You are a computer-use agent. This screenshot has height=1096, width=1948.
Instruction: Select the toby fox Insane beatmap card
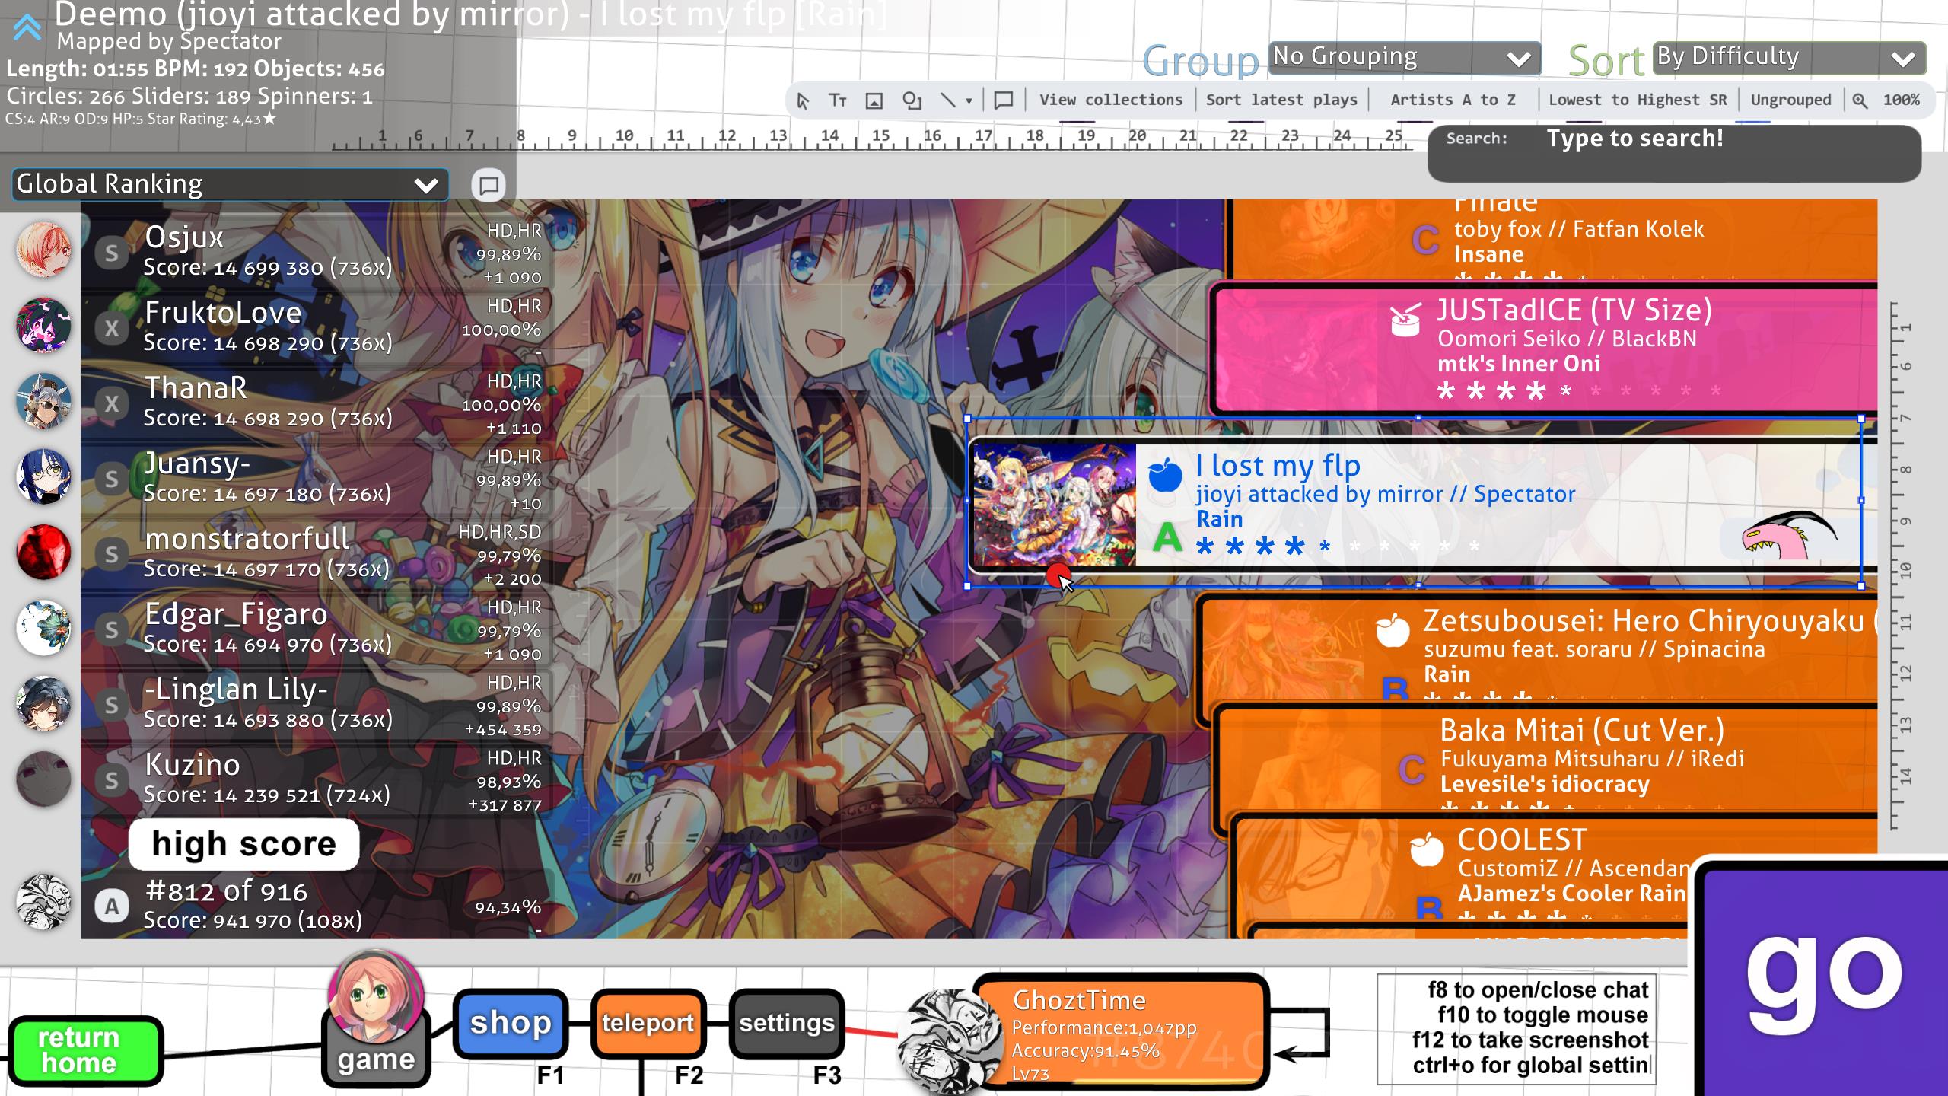[1554, 239]
